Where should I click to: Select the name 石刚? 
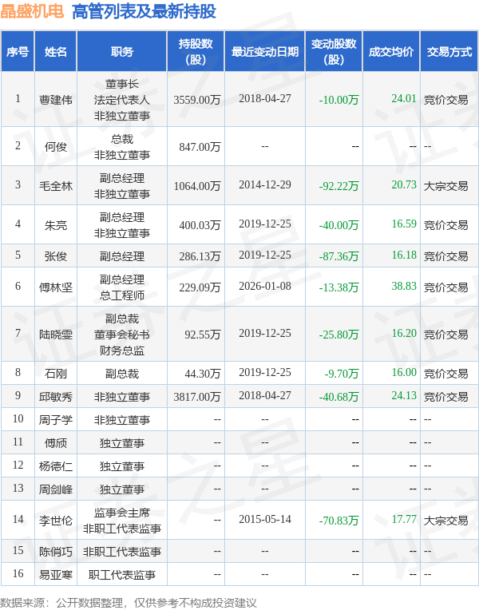(x=56, y=374)
